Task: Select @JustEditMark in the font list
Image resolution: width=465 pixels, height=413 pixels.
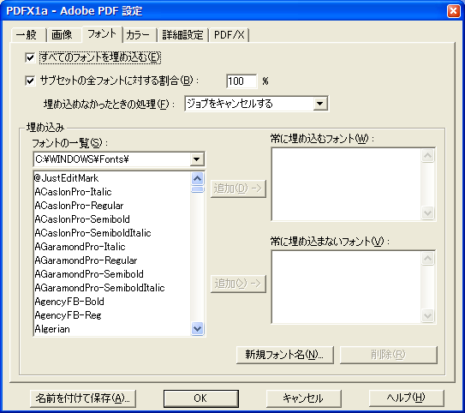Action: coord(112,178)
